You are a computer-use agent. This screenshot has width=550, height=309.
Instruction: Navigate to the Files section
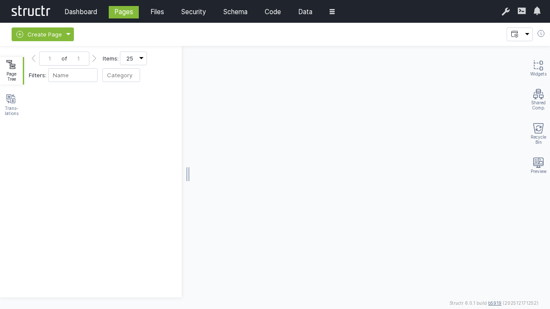click(x=157, y=12)
